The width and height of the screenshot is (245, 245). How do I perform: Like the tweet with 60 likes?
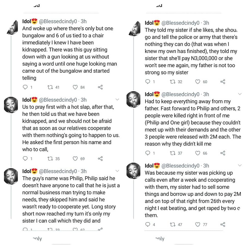(198, 82)
